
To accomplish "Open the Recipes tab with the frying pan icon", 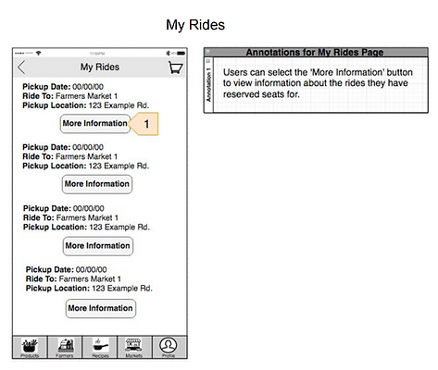I will [x=100, y=348].
